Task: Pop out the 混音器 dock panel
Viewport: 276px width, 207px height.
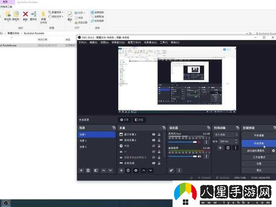Action: pyautogui.click(x=209, y=128)
